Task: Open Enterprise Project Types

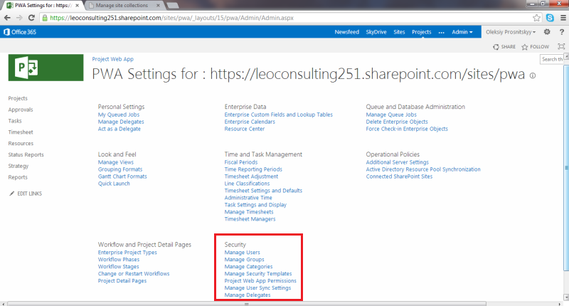Action: pos(127,253)
